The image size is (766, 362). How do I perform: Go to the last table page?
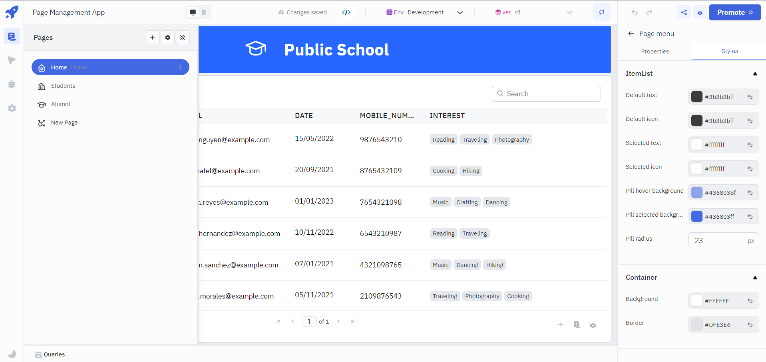[352, 321]
